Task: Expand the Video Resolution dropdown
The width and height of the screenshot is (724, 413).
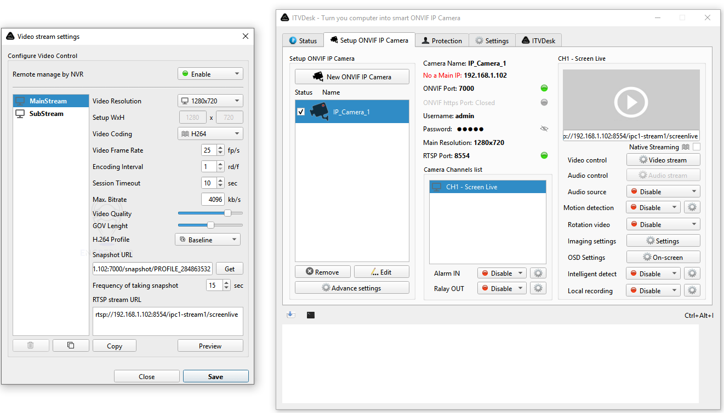Action: (210, 101)
